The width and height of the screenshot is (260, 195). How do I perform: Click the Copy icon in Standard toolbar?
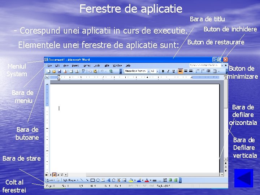(90, 71)
